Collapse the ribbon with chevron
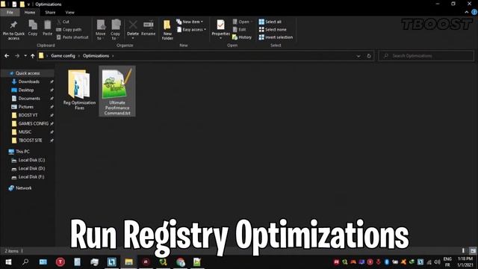This screenshot has height=269, width=478. [466, 13]
